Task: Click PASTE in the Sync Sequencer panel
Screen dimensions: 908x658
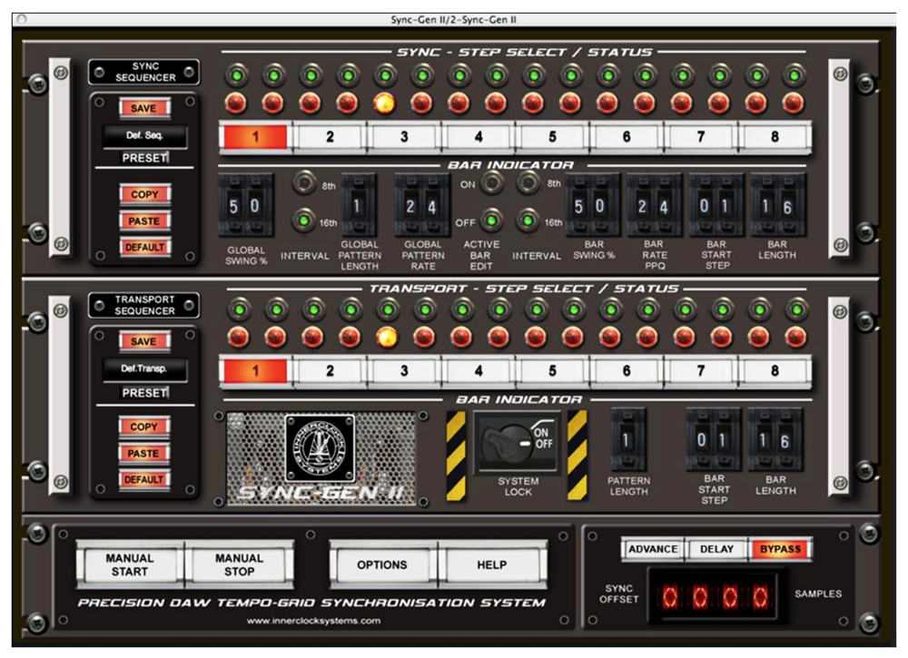Action: (x=144, y=221)
